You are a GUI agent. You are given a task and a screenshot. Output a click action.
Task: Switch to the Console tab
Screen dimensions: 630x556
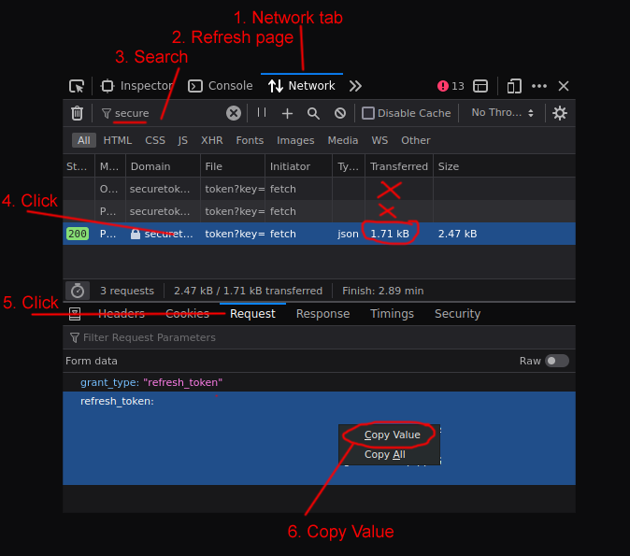tap(221, 86)
